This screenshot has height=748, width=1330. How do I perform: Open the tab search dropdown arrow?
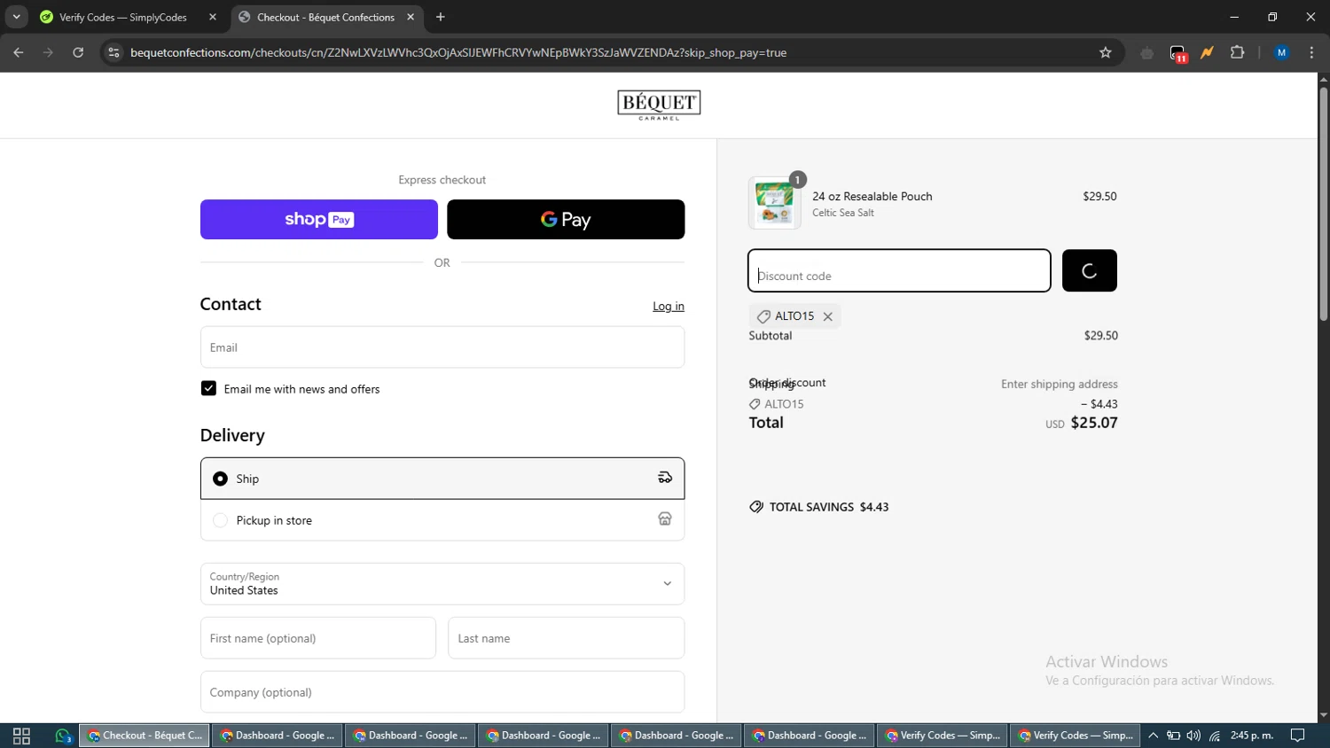click(16, 17)
